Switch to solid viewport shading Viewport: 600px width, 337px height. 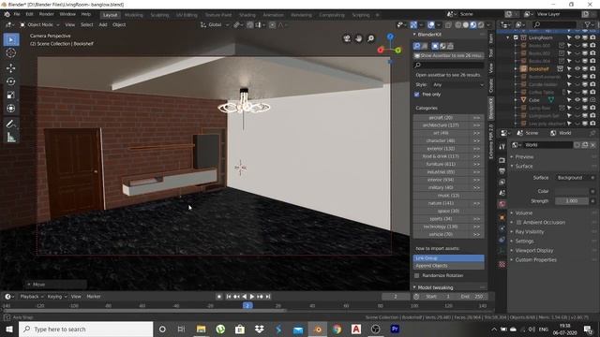coord(466,25)
